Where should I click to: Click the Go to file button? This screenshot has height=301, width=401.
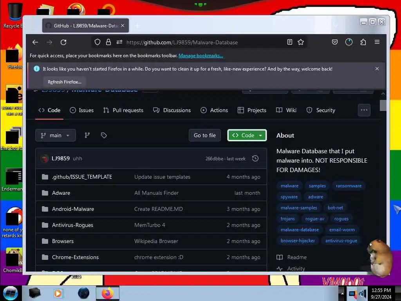[204, 135]
